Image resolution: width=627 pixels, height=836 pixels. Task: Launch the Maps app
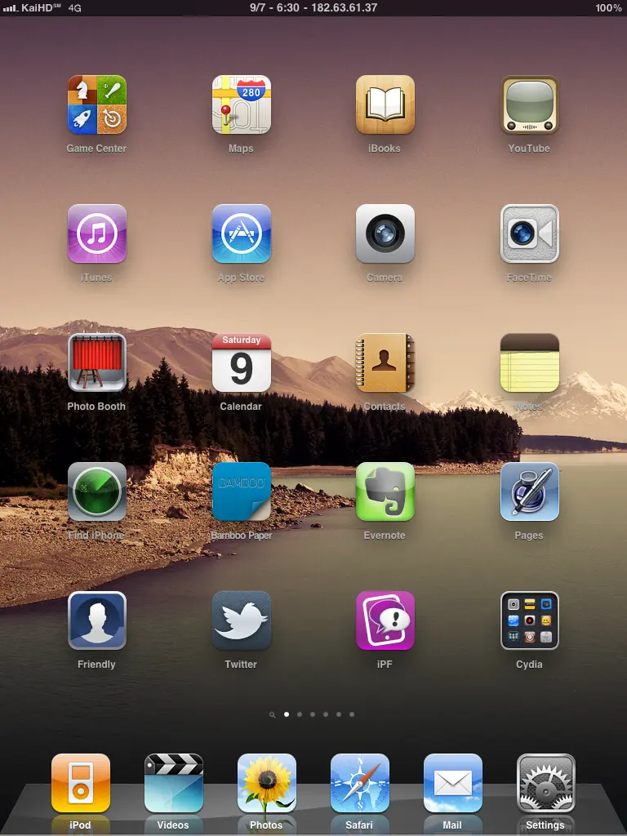coord(241,105)
